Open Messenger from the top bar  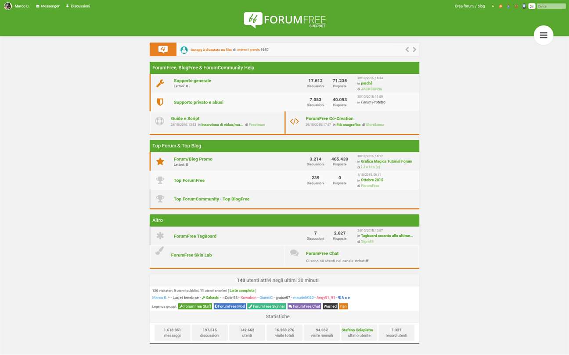coord(47,6)
